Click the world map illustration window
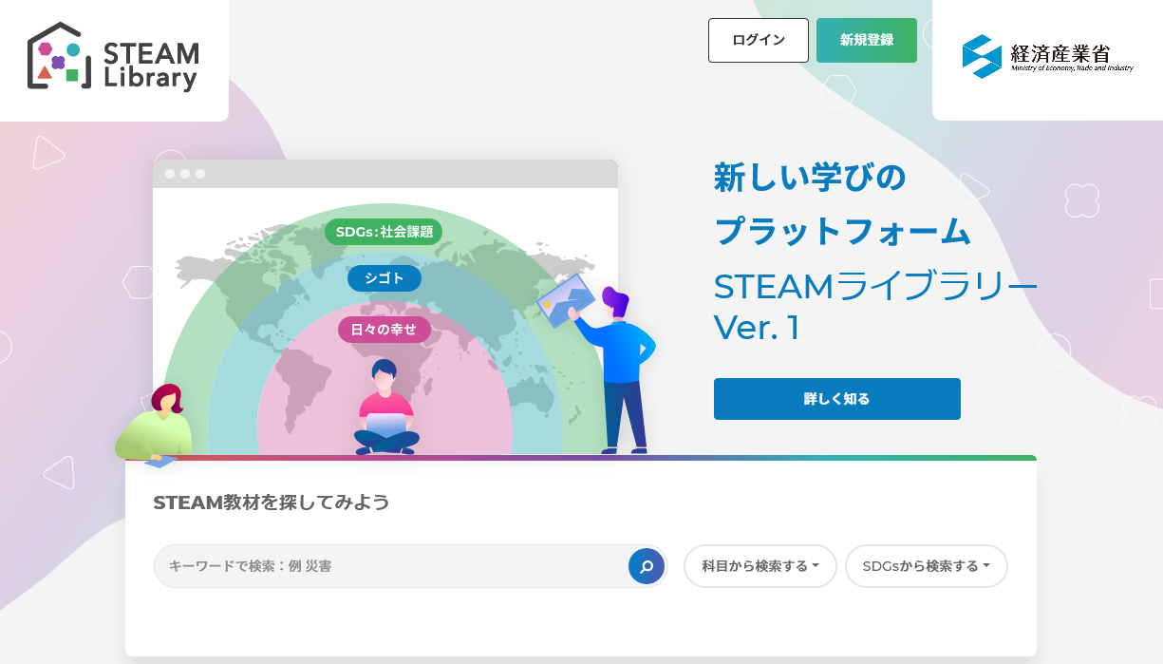This screenshot has width=1163, height=664. tap(385, 307)
